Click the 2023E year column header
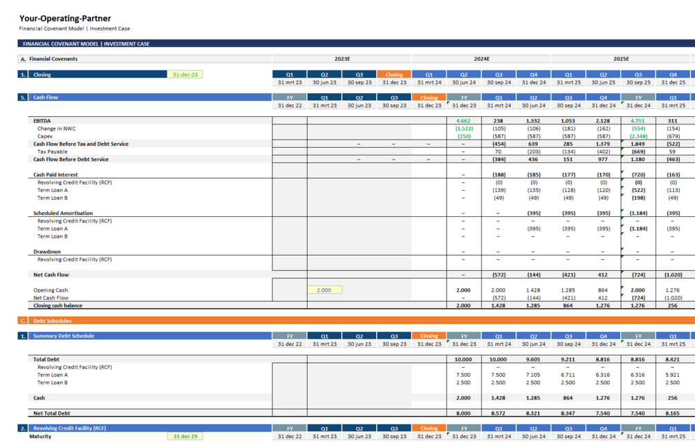This screenshot has height=445, width=695. (x=342, y=59)
